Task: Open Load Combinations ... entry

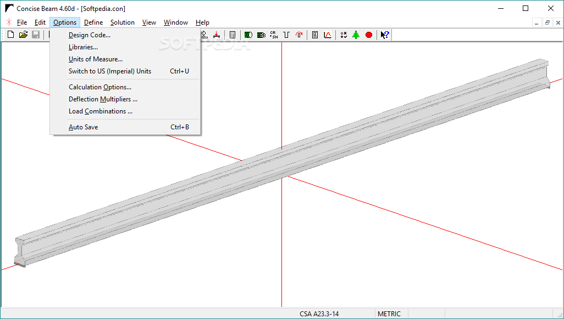Action: coord(125,111)
